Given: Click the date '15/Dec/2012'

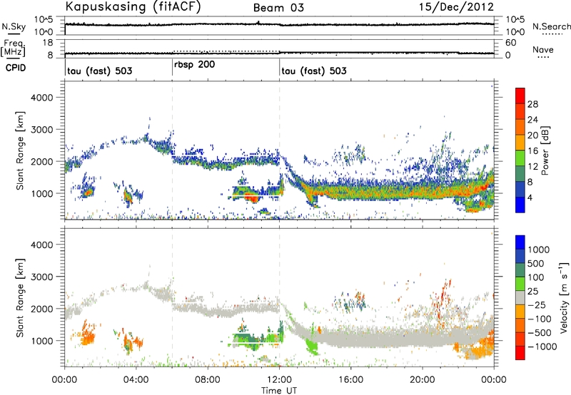Looking at the screenshot, I should (x=456, y=7).
